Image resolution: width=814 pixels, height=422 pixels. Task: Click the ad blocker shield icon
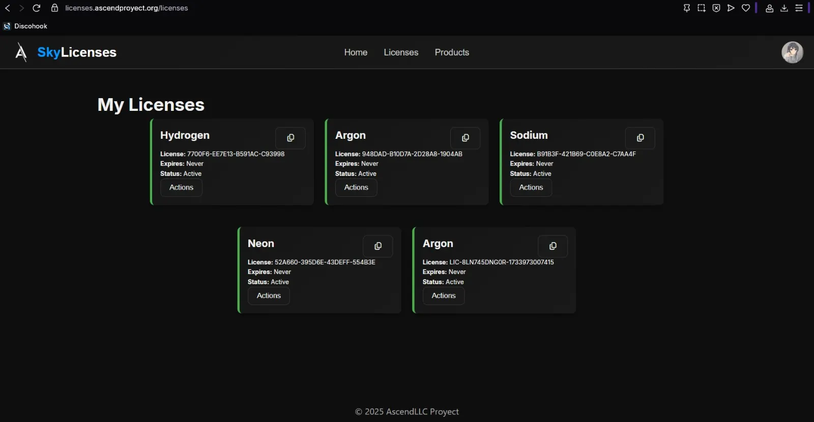click(x=716, y=8)
